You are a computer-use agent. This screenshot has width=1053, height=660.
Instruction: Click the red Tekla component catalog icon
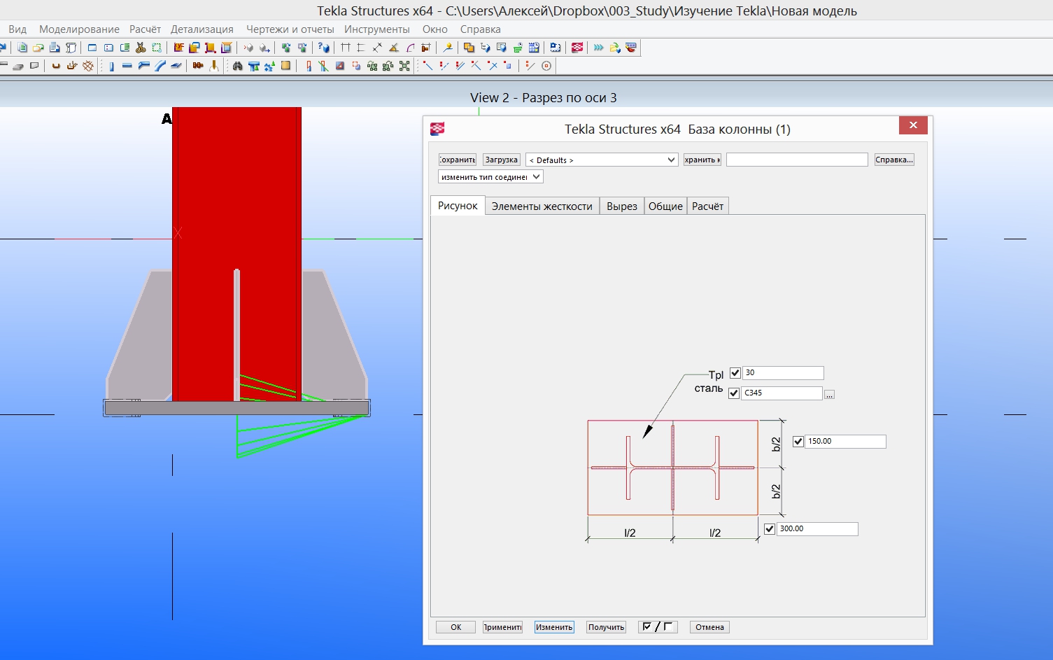[x=577, y=48]
